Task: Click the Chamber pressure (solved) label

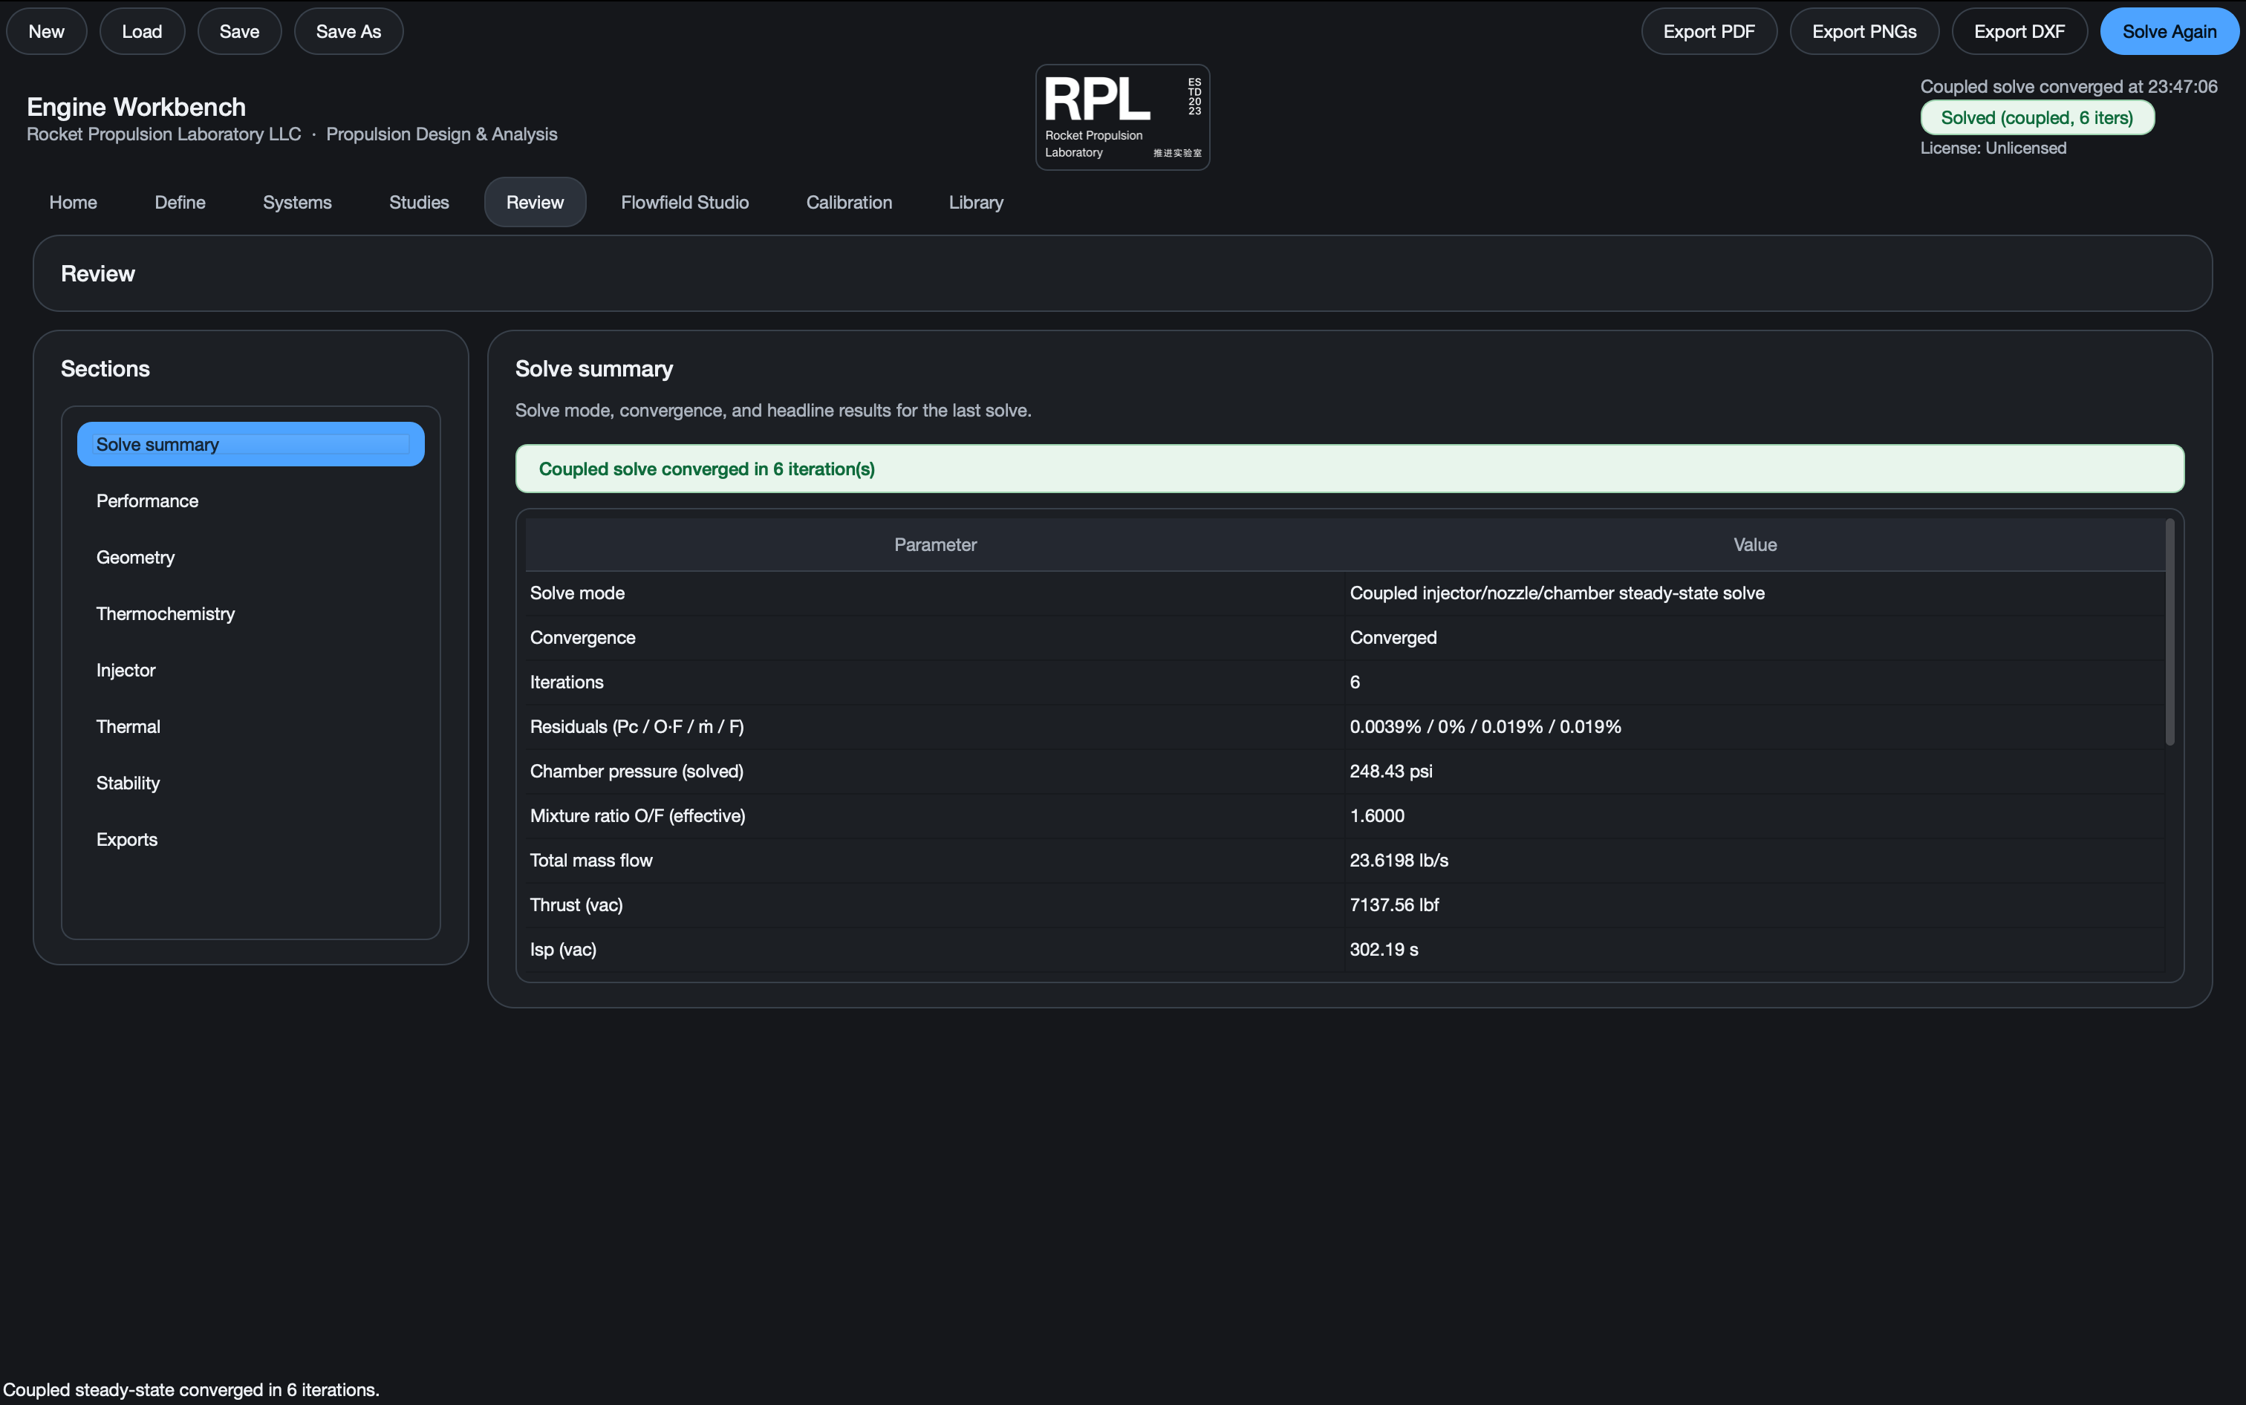Action: (637, 772)
